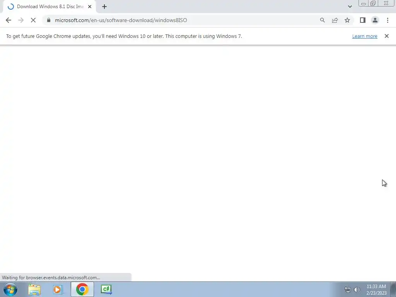Click the network status tray icon
The height and width of the screenshot is (297, 396).
348,290
